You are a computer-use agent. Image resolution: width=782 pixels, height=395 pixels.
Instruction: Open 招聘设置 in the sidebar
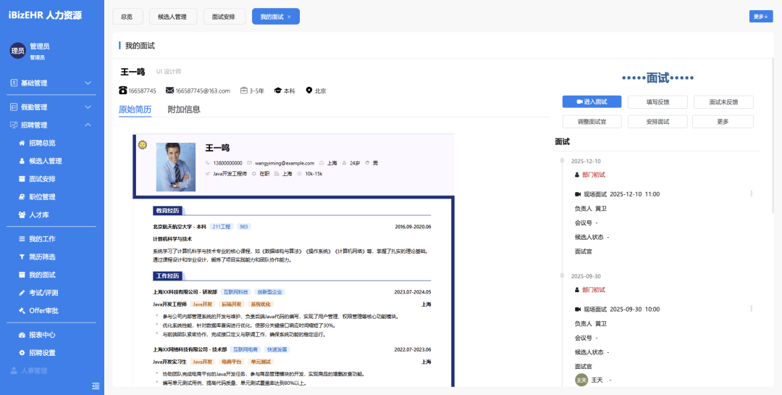[x=42, y=353]
